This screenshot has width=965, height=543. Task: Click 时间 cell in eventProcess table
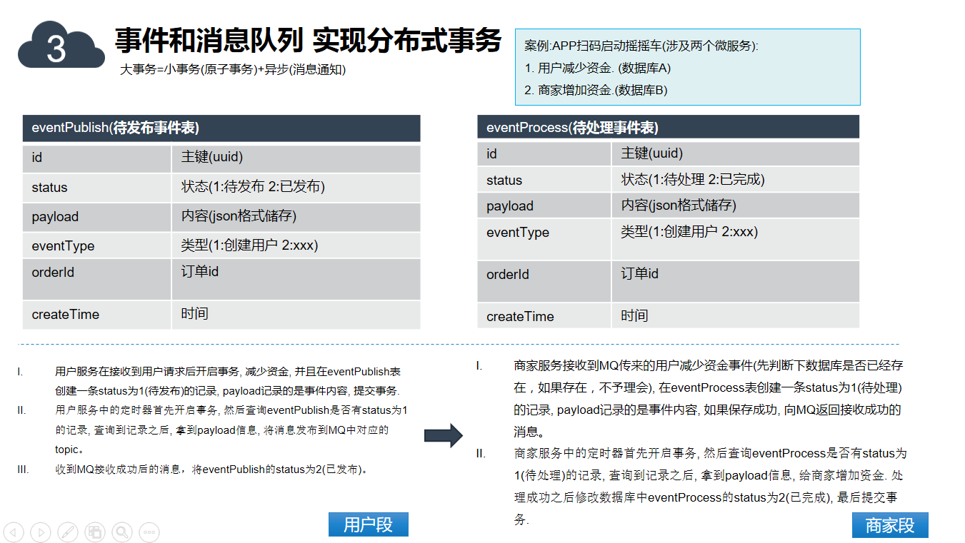point(736,316)
